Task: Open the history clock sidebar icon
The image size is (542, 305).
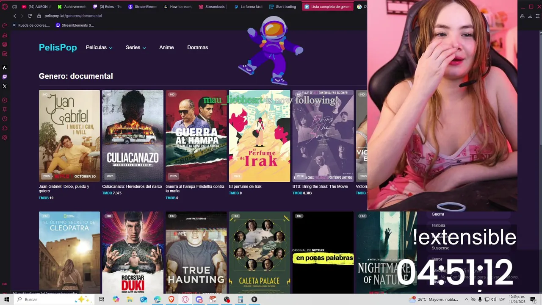Action: point(5,119)
